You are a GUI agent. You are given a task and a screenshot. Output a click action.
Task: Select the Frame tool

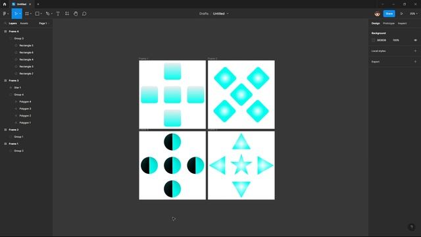(27, 13)
